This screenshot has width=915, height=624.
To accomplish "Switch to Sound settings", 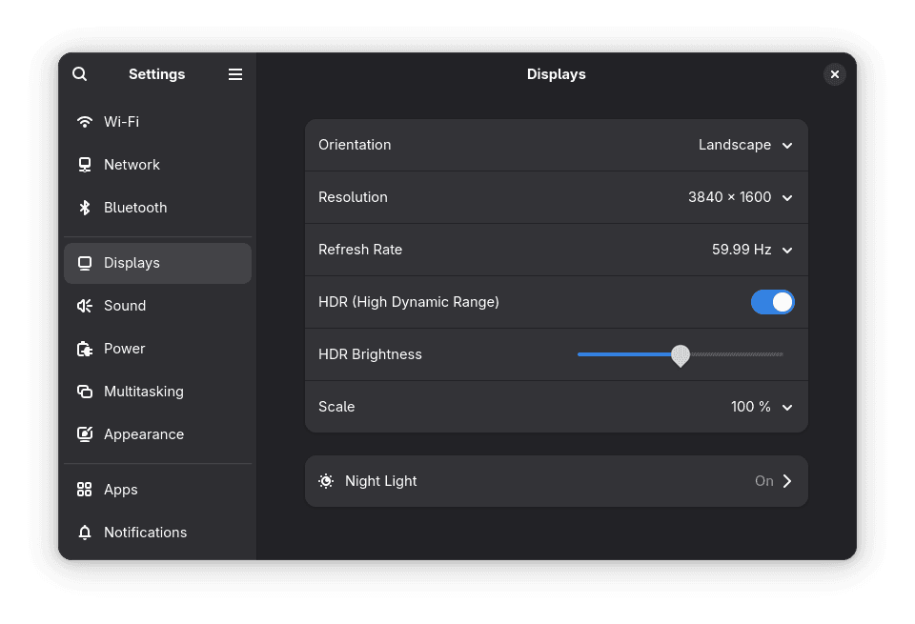I will (157, 306).
